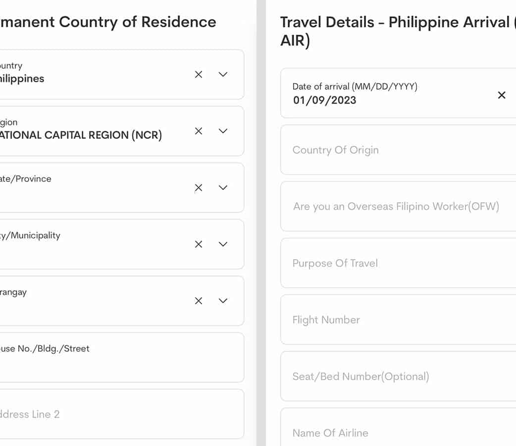Click the House No./Bldg./Street field
This screenshot has height=446, width=516.
[119, 358]
